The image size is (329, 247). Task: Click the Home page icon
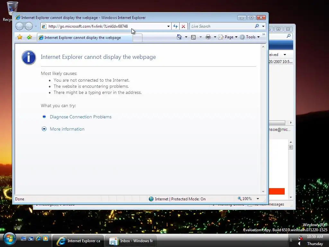click(179, 37)
